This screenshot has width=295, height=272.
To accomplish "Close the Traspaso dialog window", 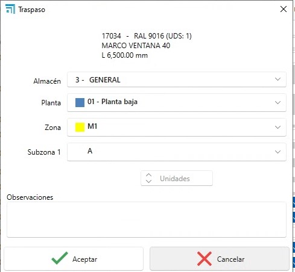I will point(284,9).
